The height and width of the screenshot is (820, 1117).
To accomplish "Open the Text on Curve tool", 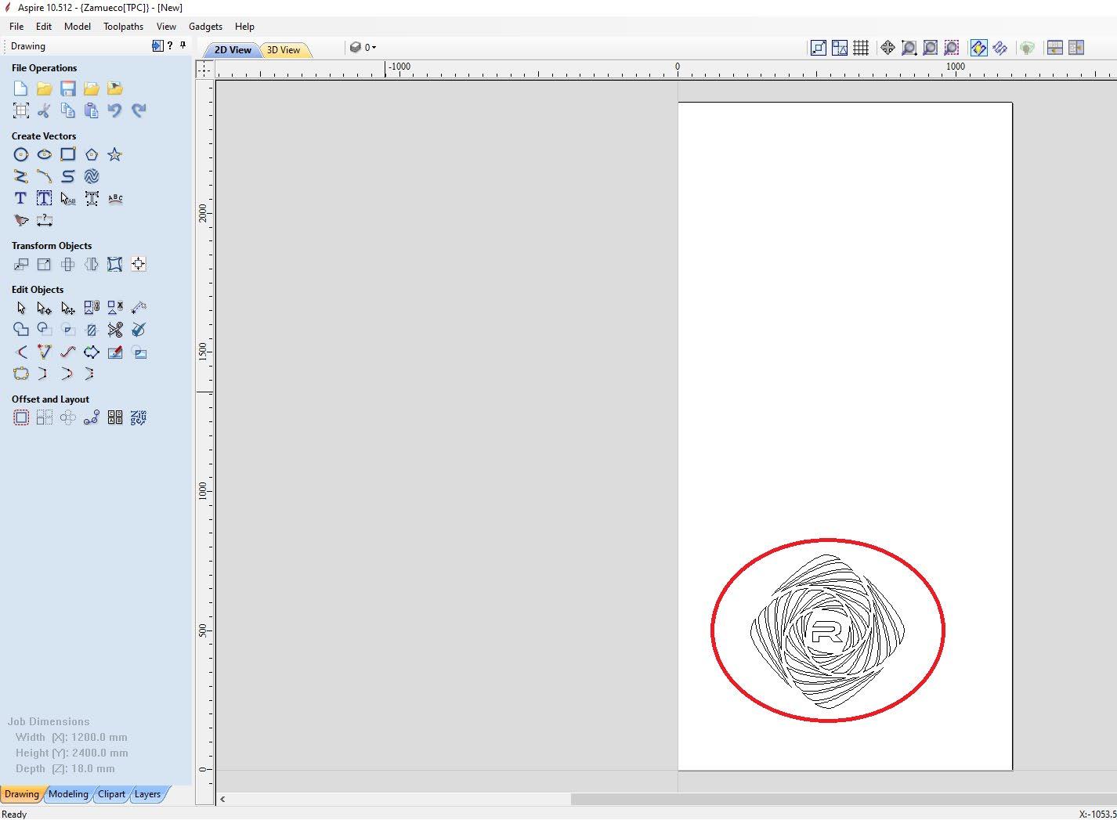I will click(x=115, y=198).
